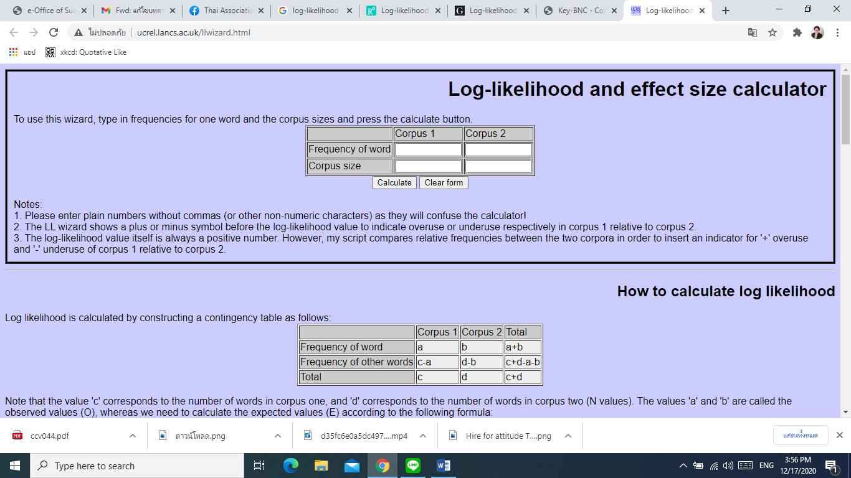Click the Type here to search box

[137, 466]
